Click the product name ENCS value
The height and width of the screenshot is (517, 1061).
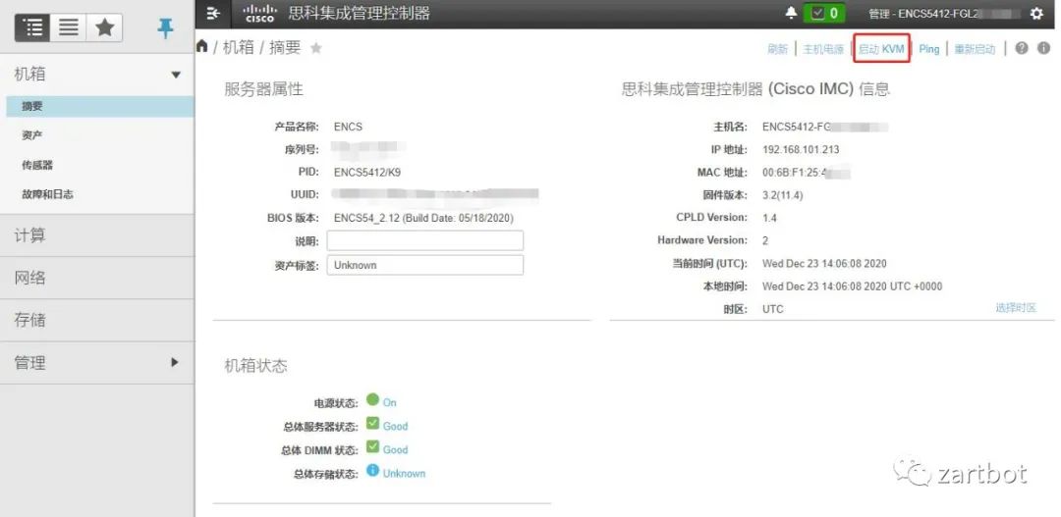(348, 127)
